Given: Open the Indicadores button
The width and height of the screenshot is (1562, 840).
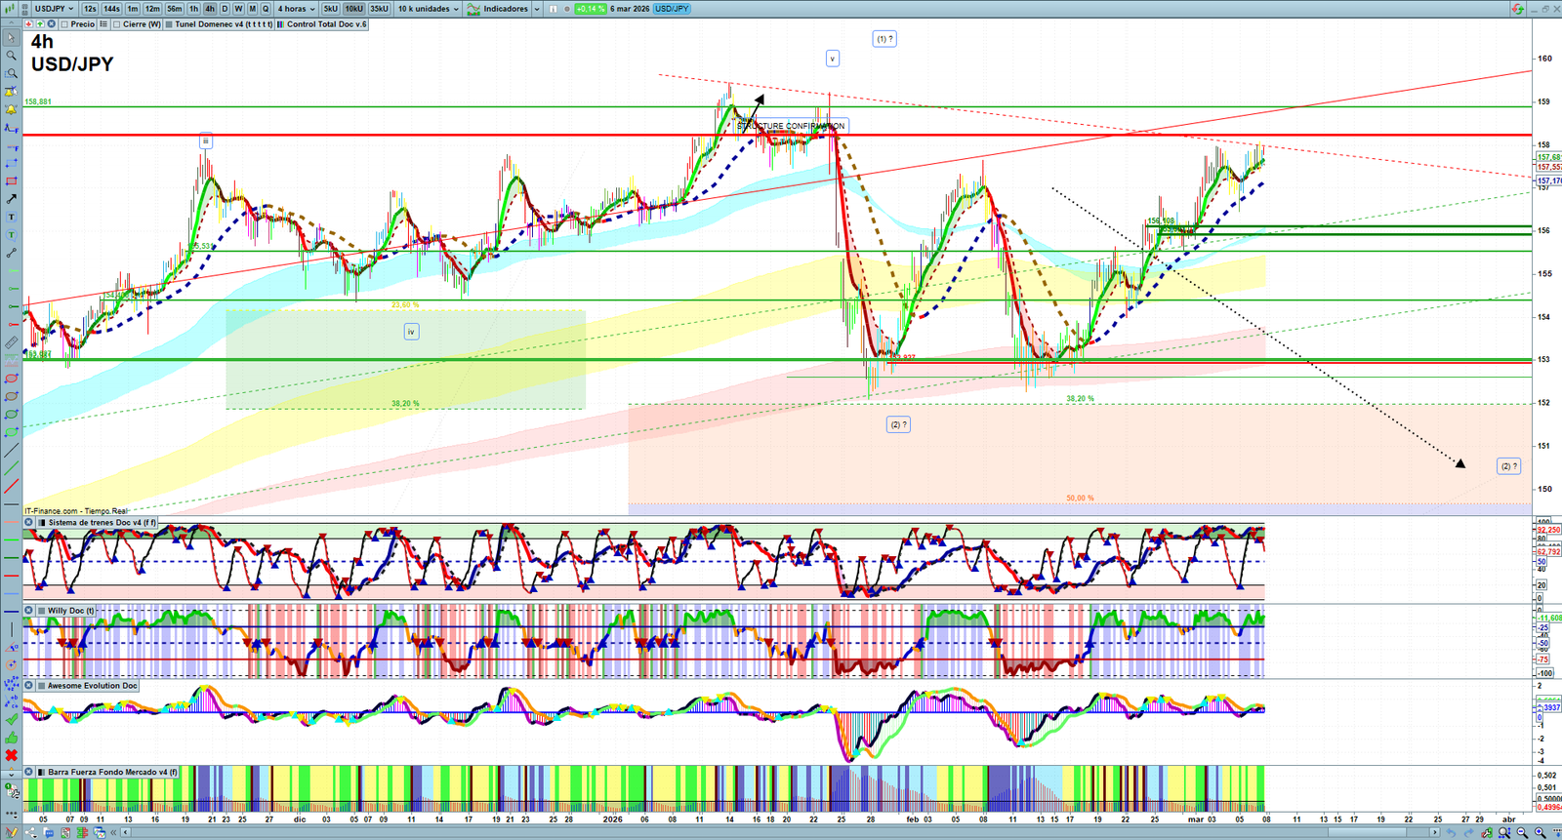Looking at the screenshot, I should [504, 9].
